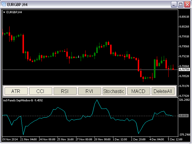Screen dimensions: 192x144
Task: Click DeleteAll to remove indicators
Action: tap(163, 91)
